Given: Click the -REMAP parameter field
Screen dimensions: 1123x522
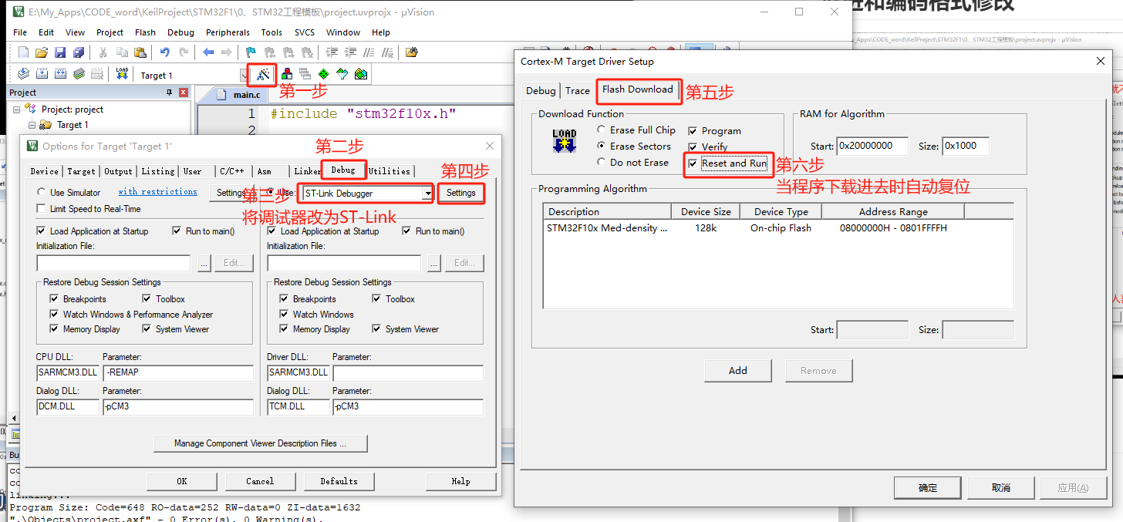Looking at the screenshot, I should 178,373.
